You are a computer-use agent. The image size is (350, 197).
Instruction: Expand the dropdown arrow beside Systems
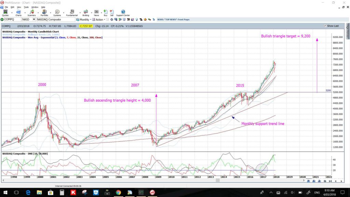click(63, 13)
